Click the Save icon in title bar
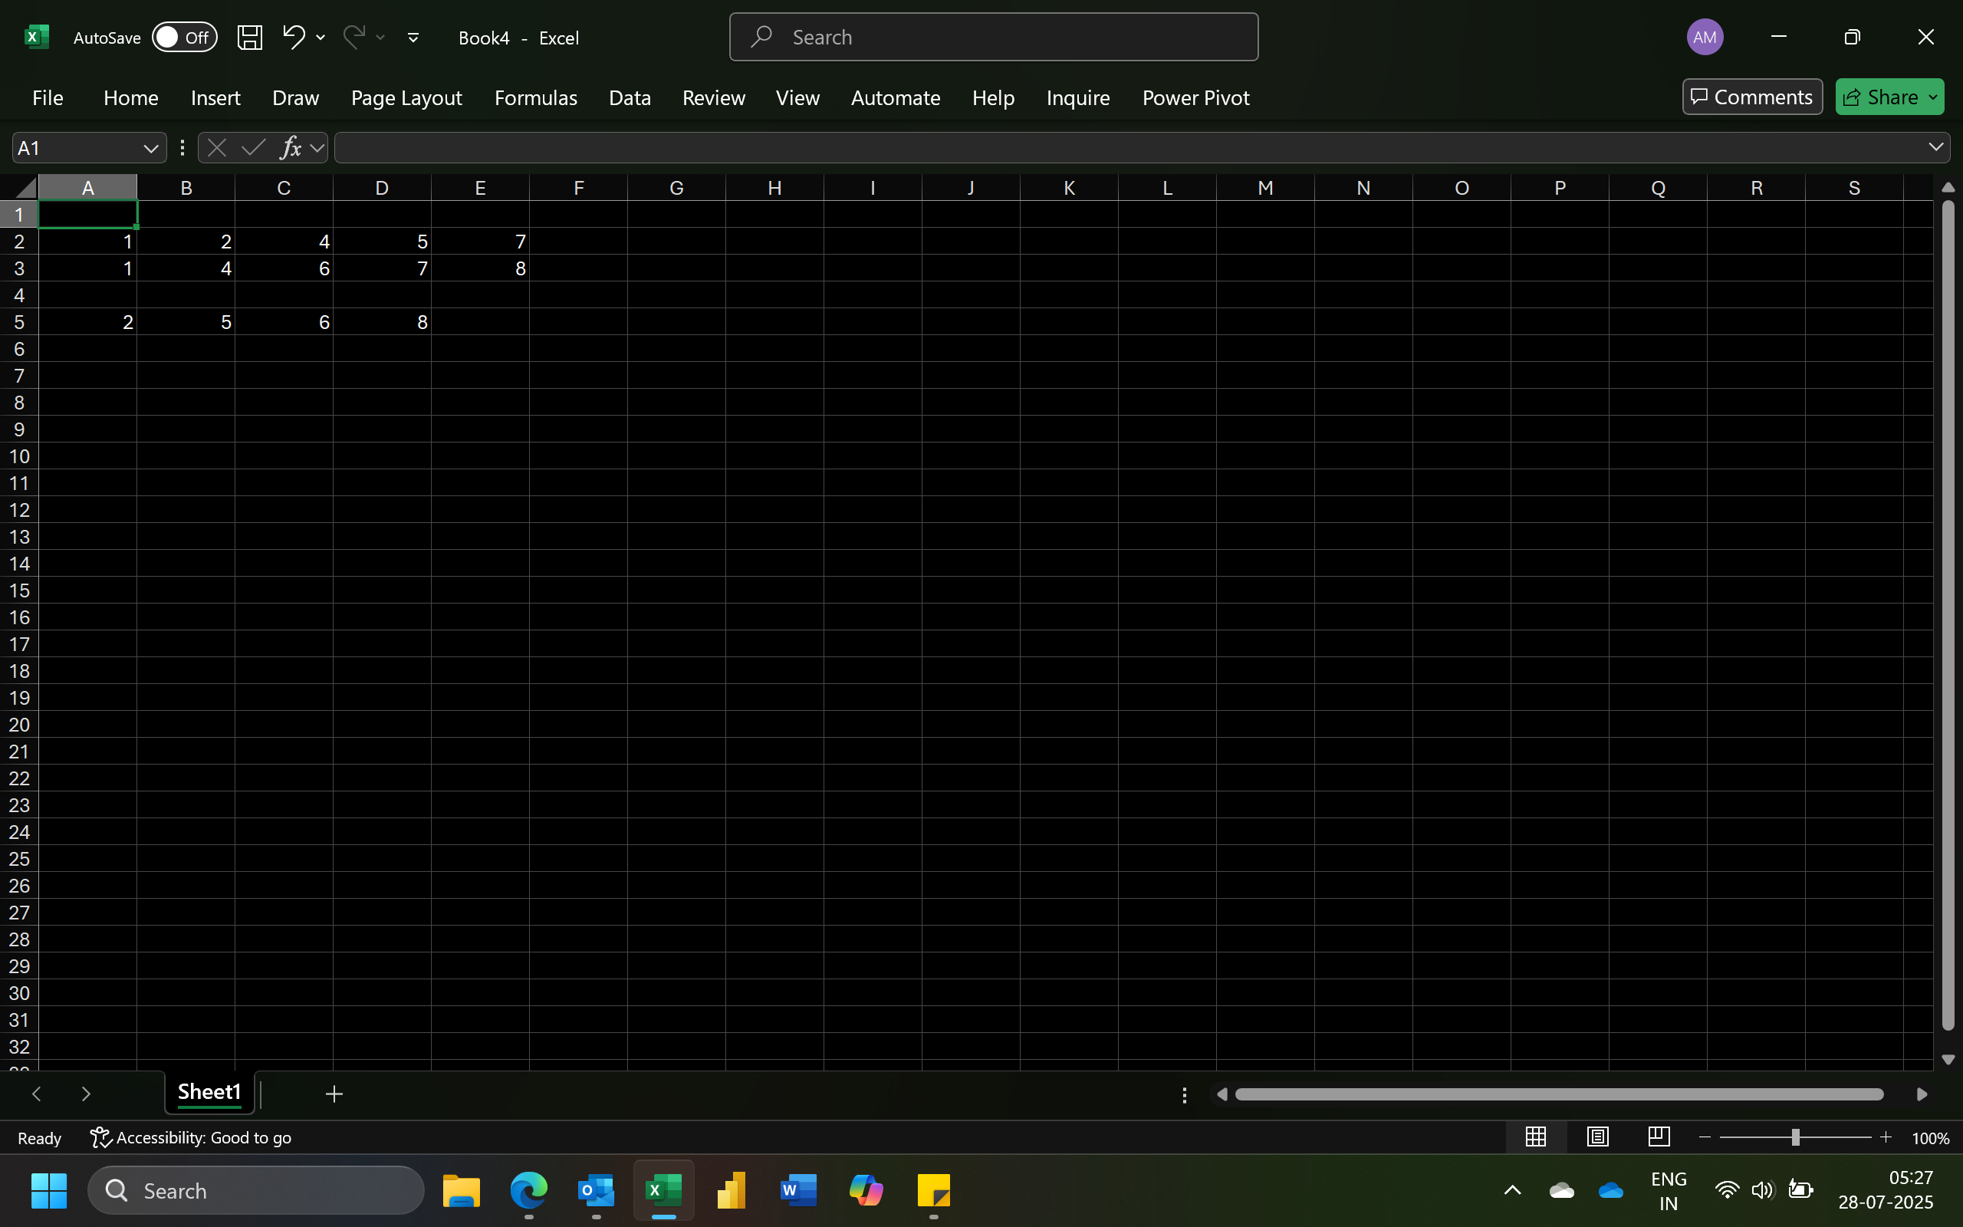The height and width of the screenshot is (1227, 1963). pyautogui.click(x=249, y=38)
